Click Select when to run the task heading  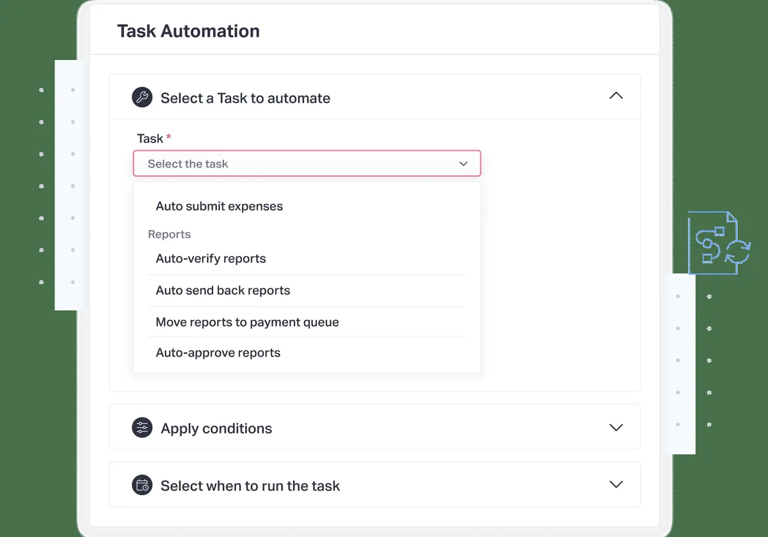250,486
